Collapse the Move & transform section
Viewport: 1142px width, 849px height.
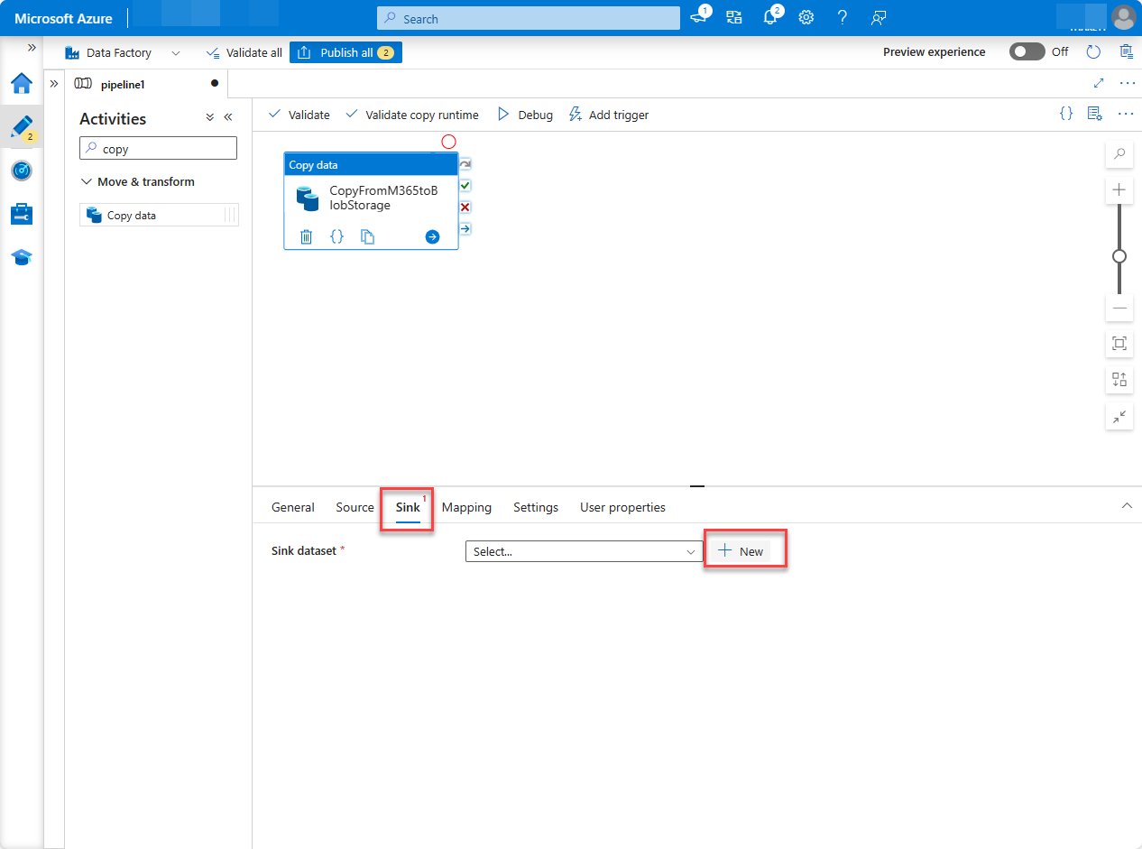(x=86, y=181)
